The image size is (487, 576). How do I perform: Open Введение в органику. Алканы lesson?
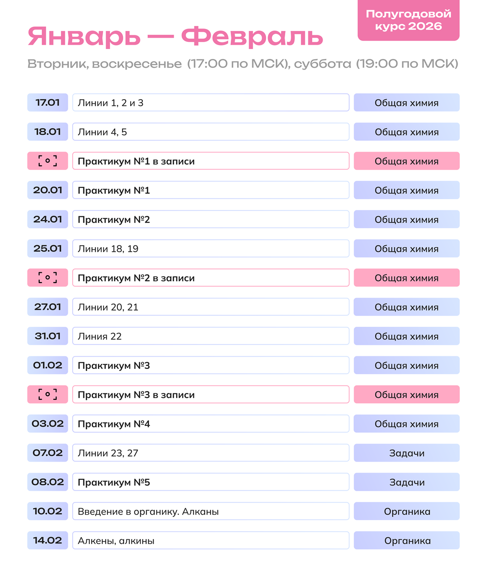pyautogui.click(x=211, y=511)
